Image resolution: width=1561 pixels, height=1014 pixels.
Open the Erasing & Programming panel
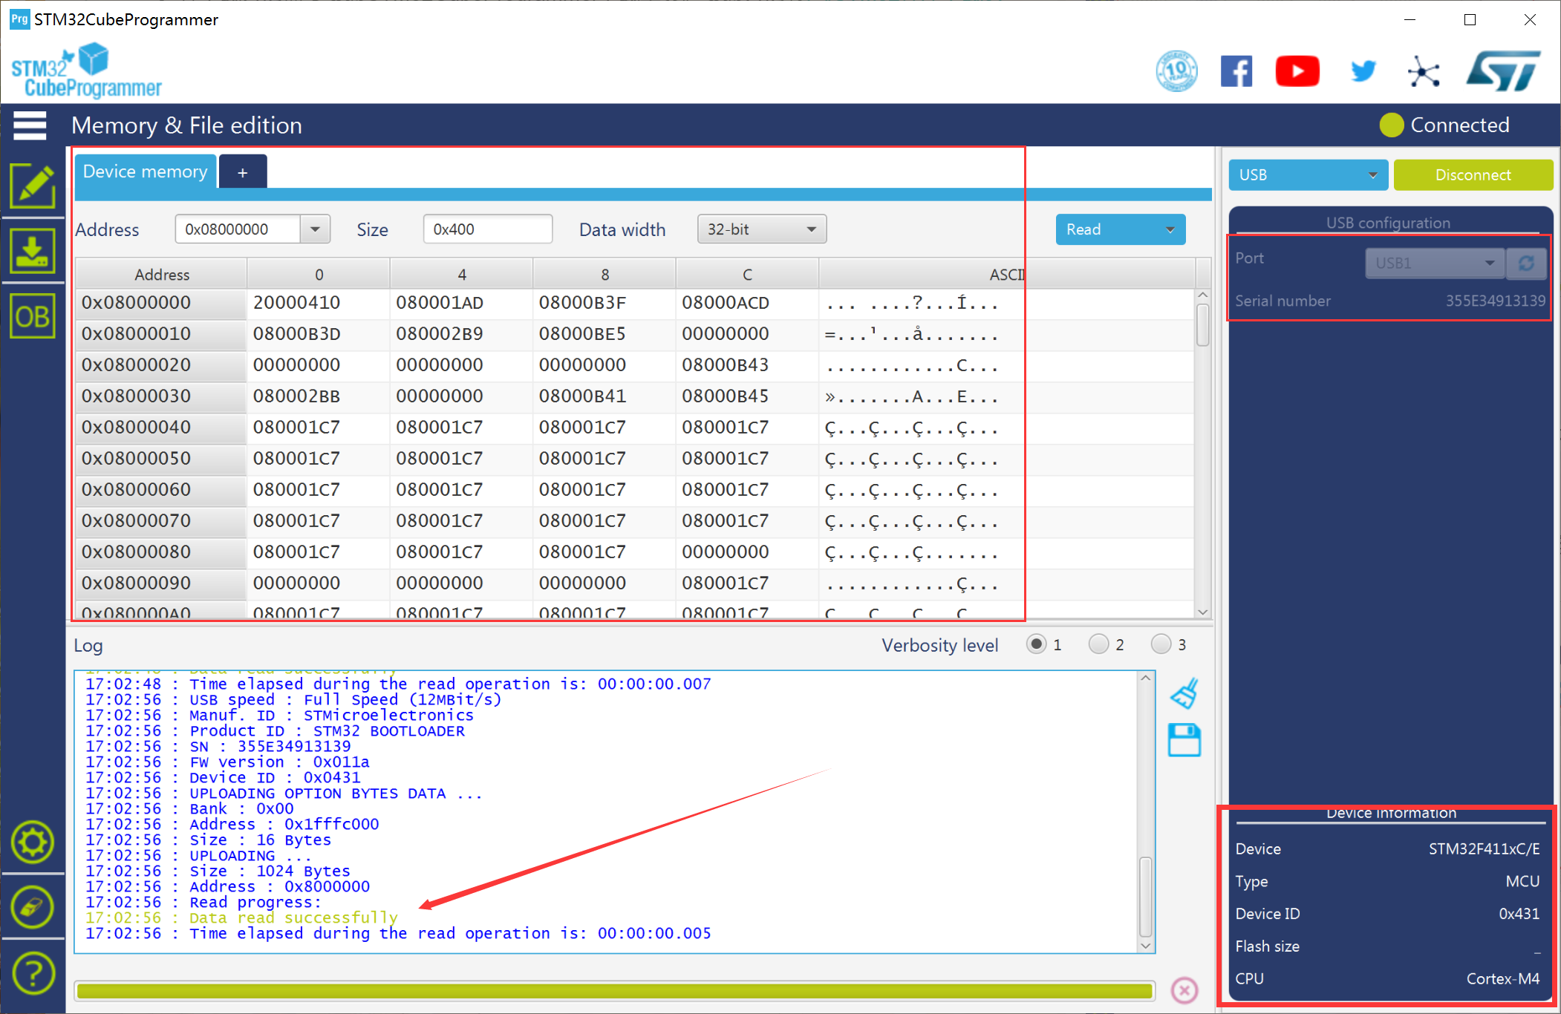coord(33,250)
